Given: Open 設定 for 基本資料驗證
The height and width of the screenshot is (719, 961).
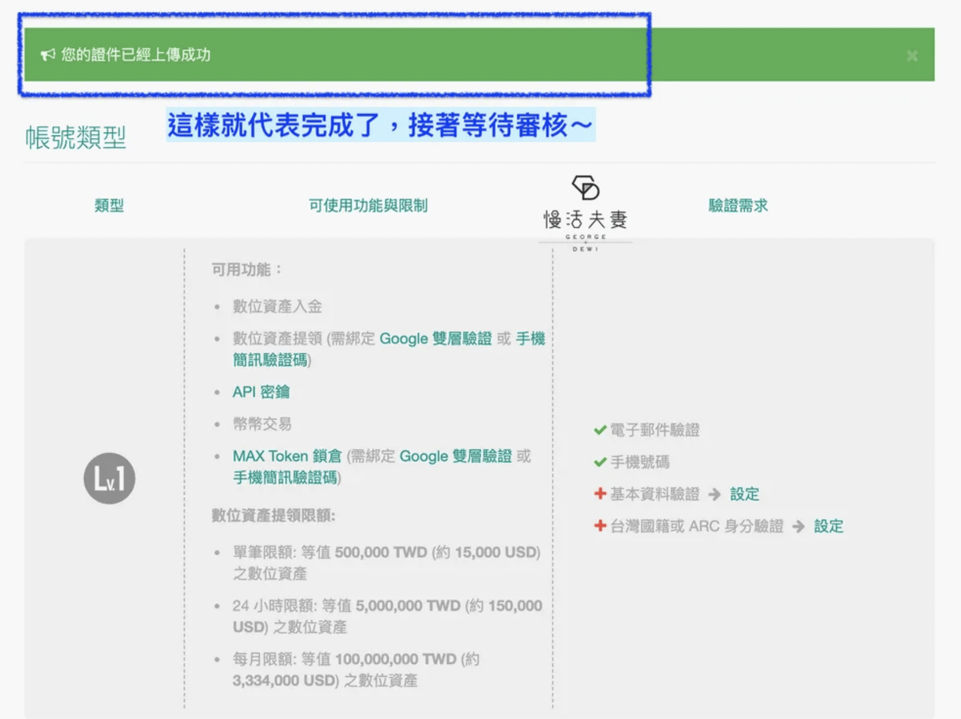Looking at the screenshot, I should [744, 494].
